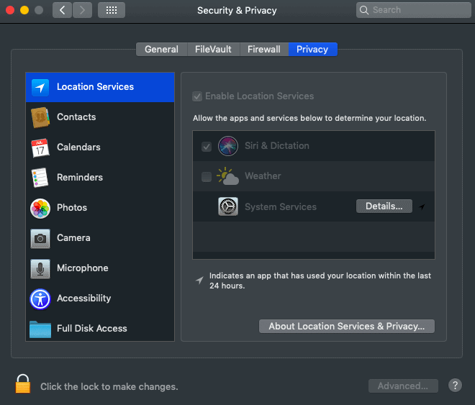
Task: Go forward with the right chevron
Action: tap(82, 10)
